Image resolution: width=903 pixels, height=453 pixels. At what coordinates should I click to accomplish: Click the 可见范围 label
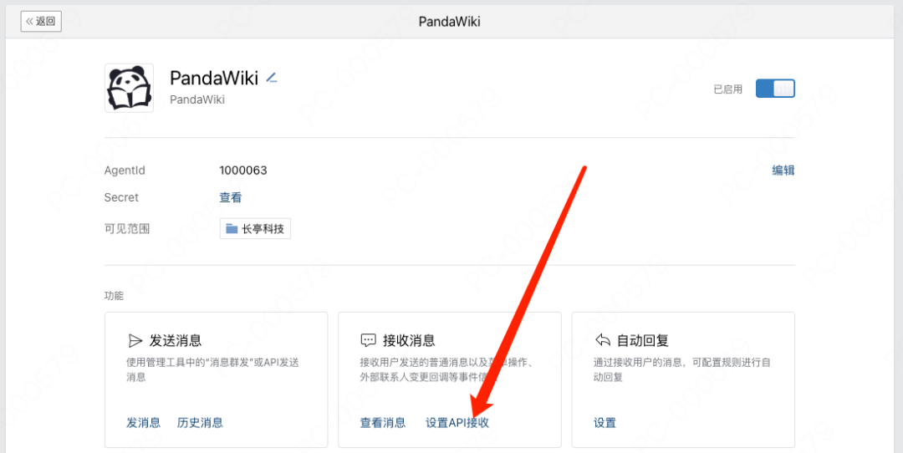[x=127, y=229]
